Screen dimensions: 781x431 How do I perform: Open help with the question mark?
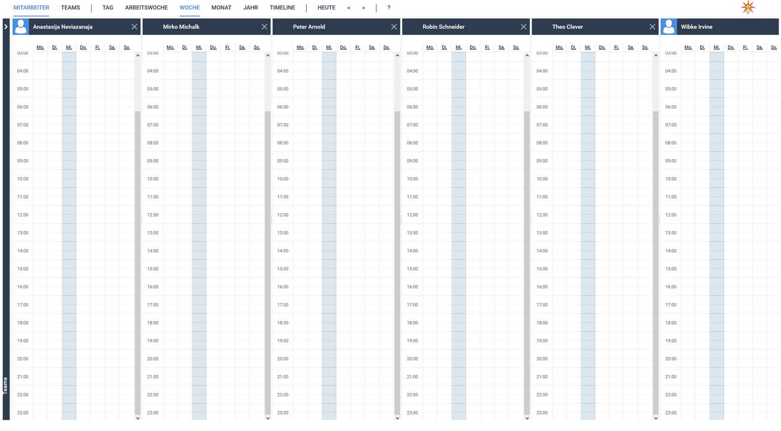click(x=389, y=8)
